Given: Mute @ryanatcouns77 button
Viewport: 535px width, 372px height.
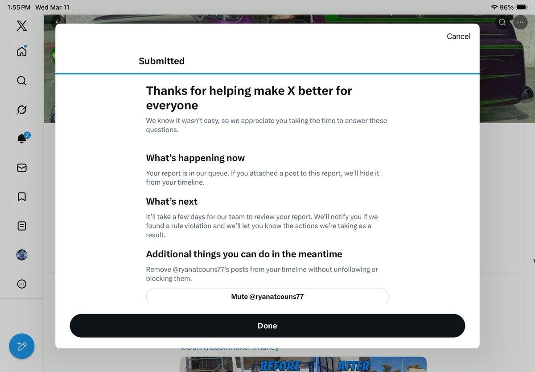Looking at the screenshot, I should 267,296.
